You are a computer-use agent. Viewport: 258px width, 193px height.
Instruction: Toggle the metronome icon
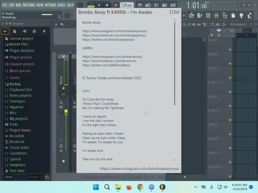140,5
